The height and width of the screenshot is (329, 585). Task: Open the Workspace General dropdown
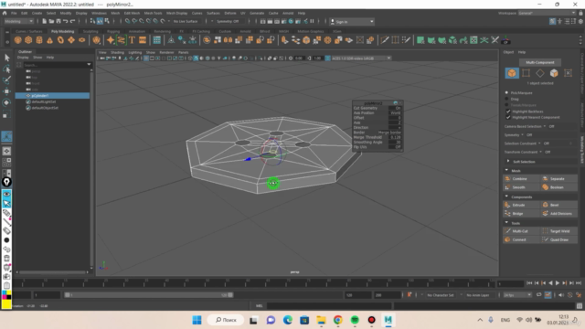(x=547, y=13)
